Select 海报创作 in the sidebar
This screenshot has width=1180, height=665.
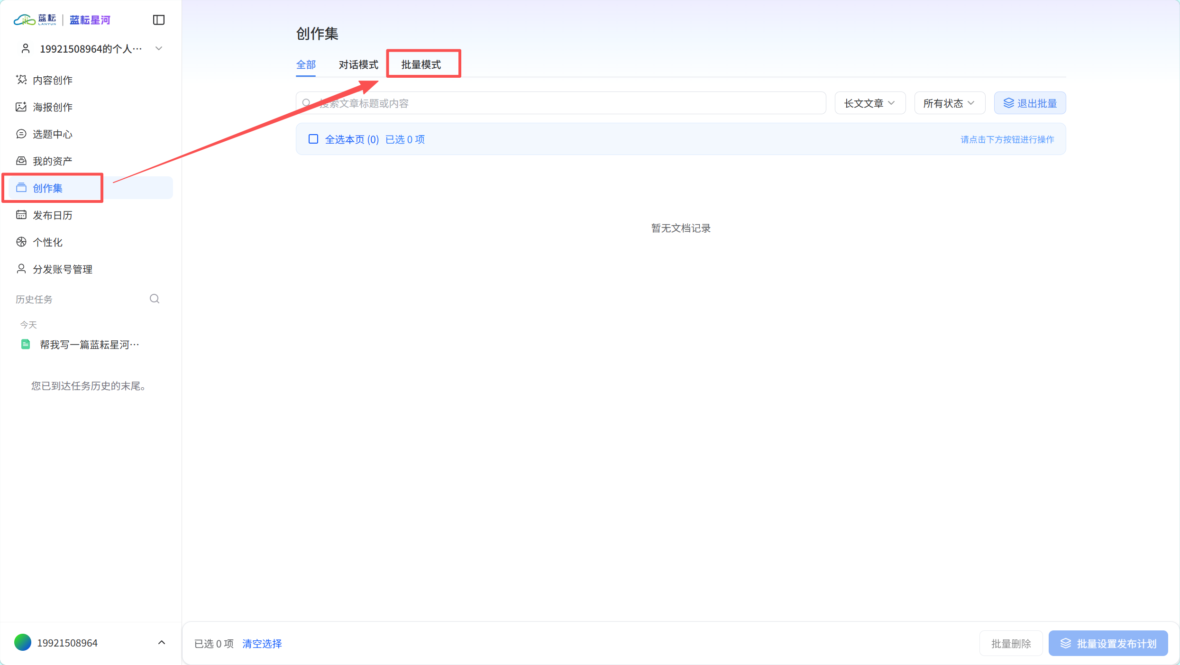52,107
